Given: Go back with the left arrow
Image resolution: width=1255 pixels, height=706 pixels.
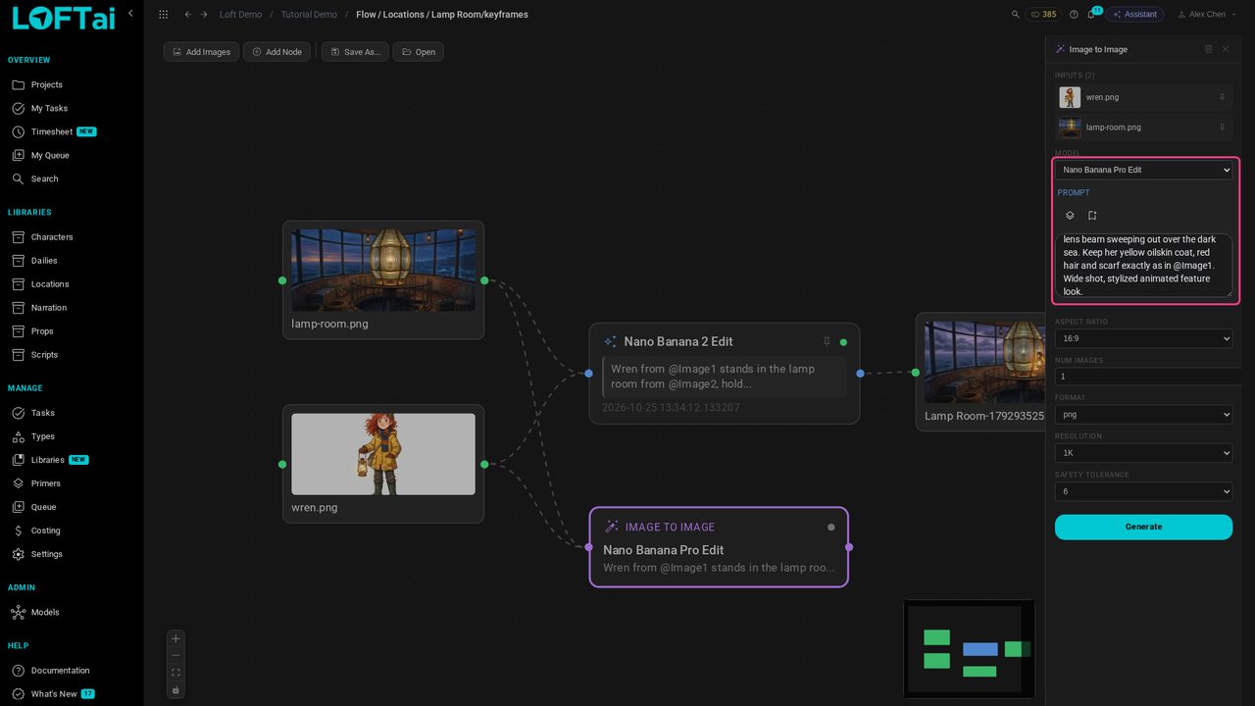Looking at the screenshot, I should click(x=188, y=15).
